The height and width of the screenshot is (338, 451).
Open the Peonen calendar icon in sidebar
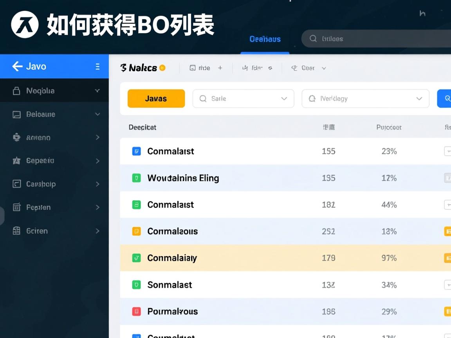(x=17, y=207)
